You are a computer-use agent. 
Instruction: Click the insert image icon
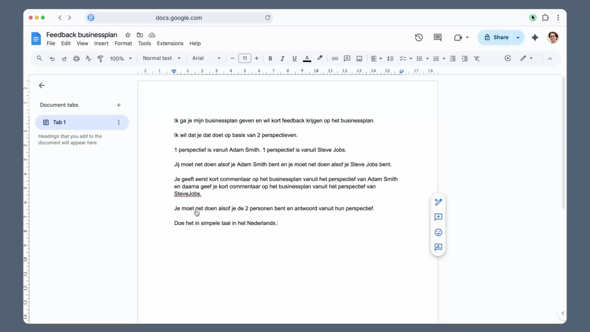point(359,58)
